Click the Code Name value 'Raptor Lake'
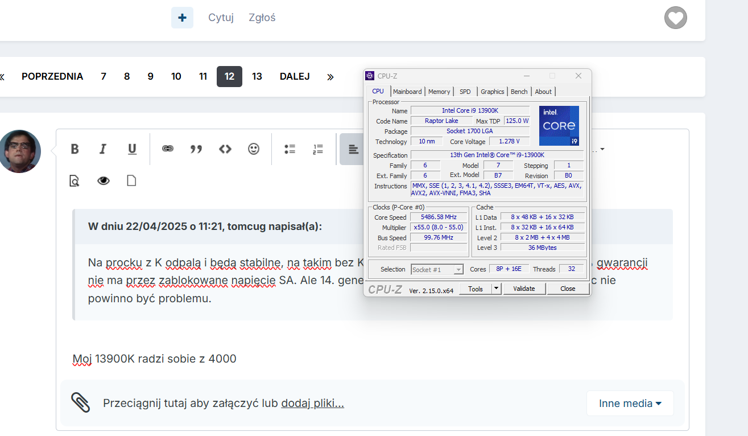The image size is (748, 436). point(441,121)
